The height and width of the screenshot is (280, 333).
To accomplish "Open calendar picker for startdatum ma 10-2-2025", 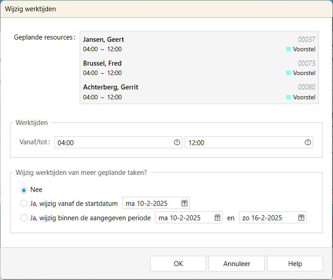I will click(x=184, y=204).
